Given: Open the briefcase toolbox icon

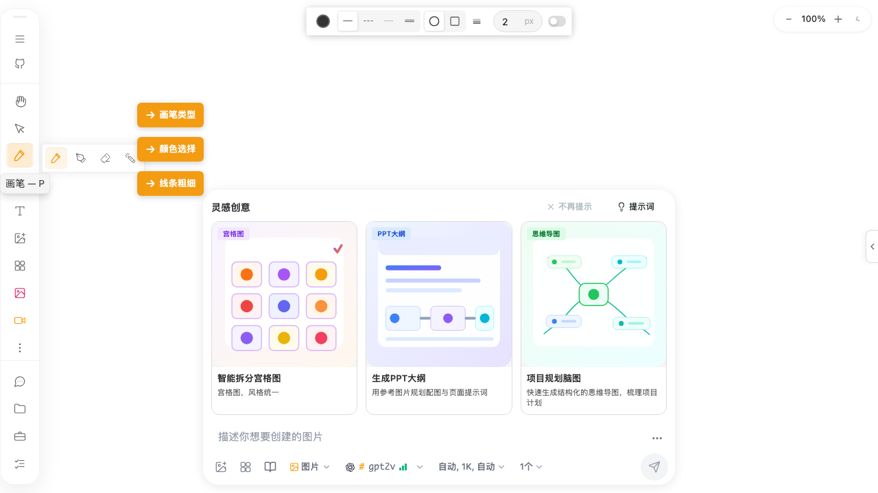Looking at the screenshot, I should (20, 436).
